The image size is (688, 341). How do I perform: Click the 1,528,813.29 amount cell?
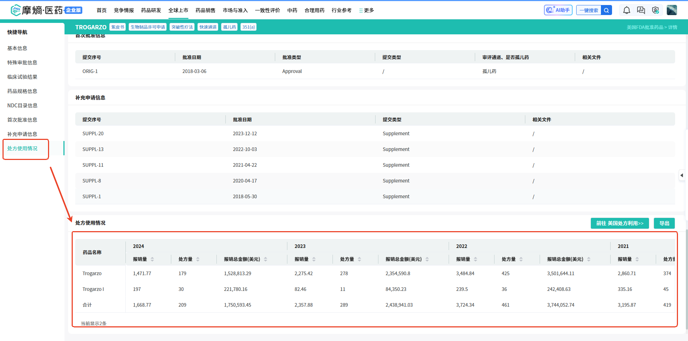[x=238, y=273]
